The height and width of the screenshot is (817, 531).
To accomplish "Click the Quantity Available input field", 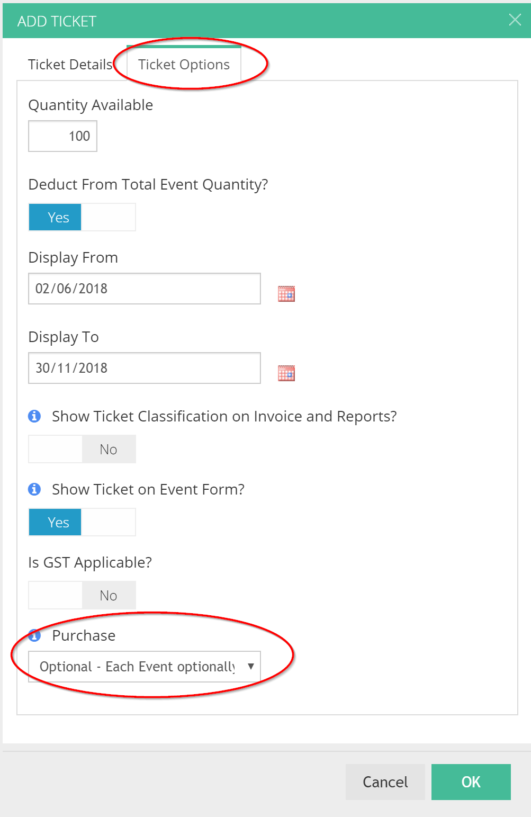I will (63, 136).
